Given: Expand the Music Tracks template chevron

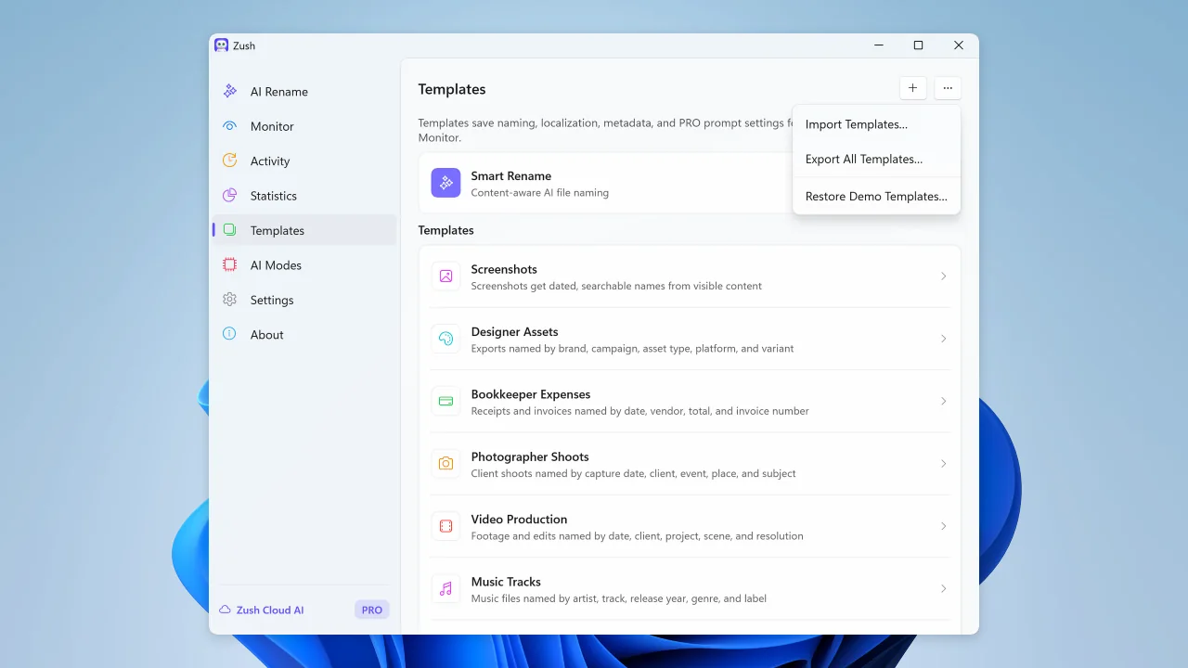Looking at the screenshot, I should [943, 588].
